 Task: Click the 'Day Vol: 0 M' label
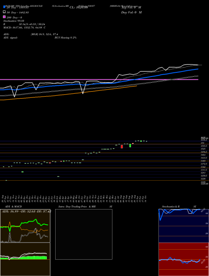pyautogui.click(x=131, y=12)
